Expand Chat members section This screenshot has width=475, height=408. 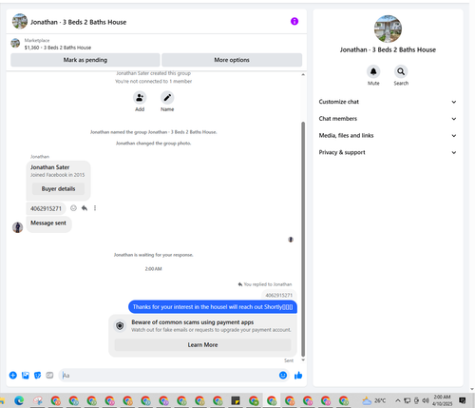(388, 119)
